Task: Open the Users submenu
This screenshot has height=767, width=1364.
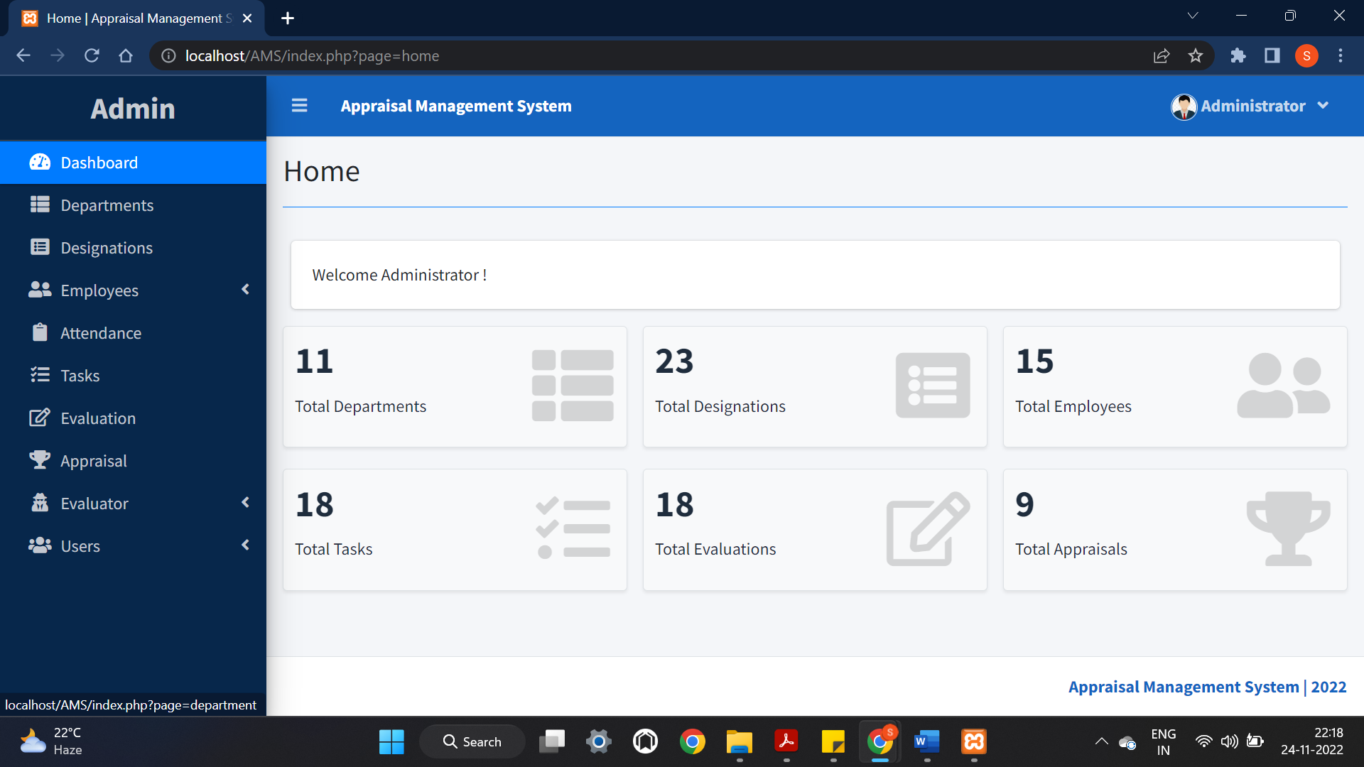Action: pos(245,545)
